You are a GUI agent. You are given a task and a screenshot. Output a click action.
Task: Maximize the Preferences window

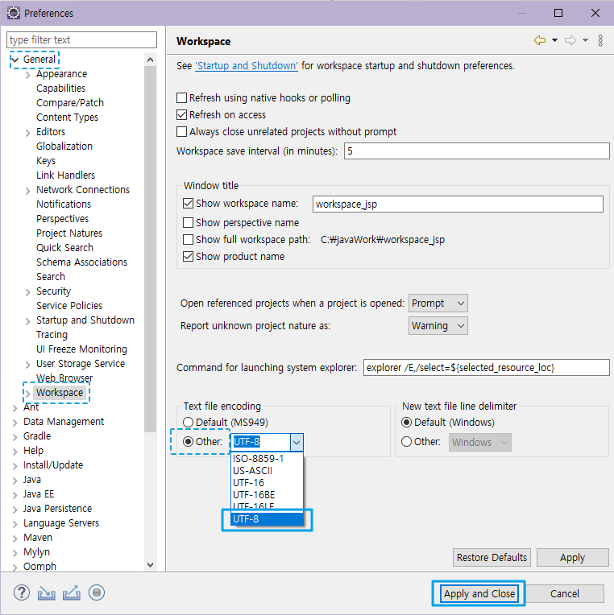pyautogui.click(x=558, y=13)
